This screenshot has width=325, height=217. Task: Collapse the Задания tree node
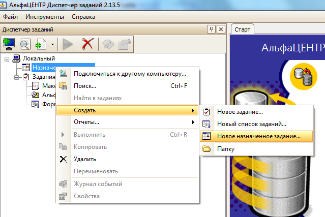(x=17, y=77)
